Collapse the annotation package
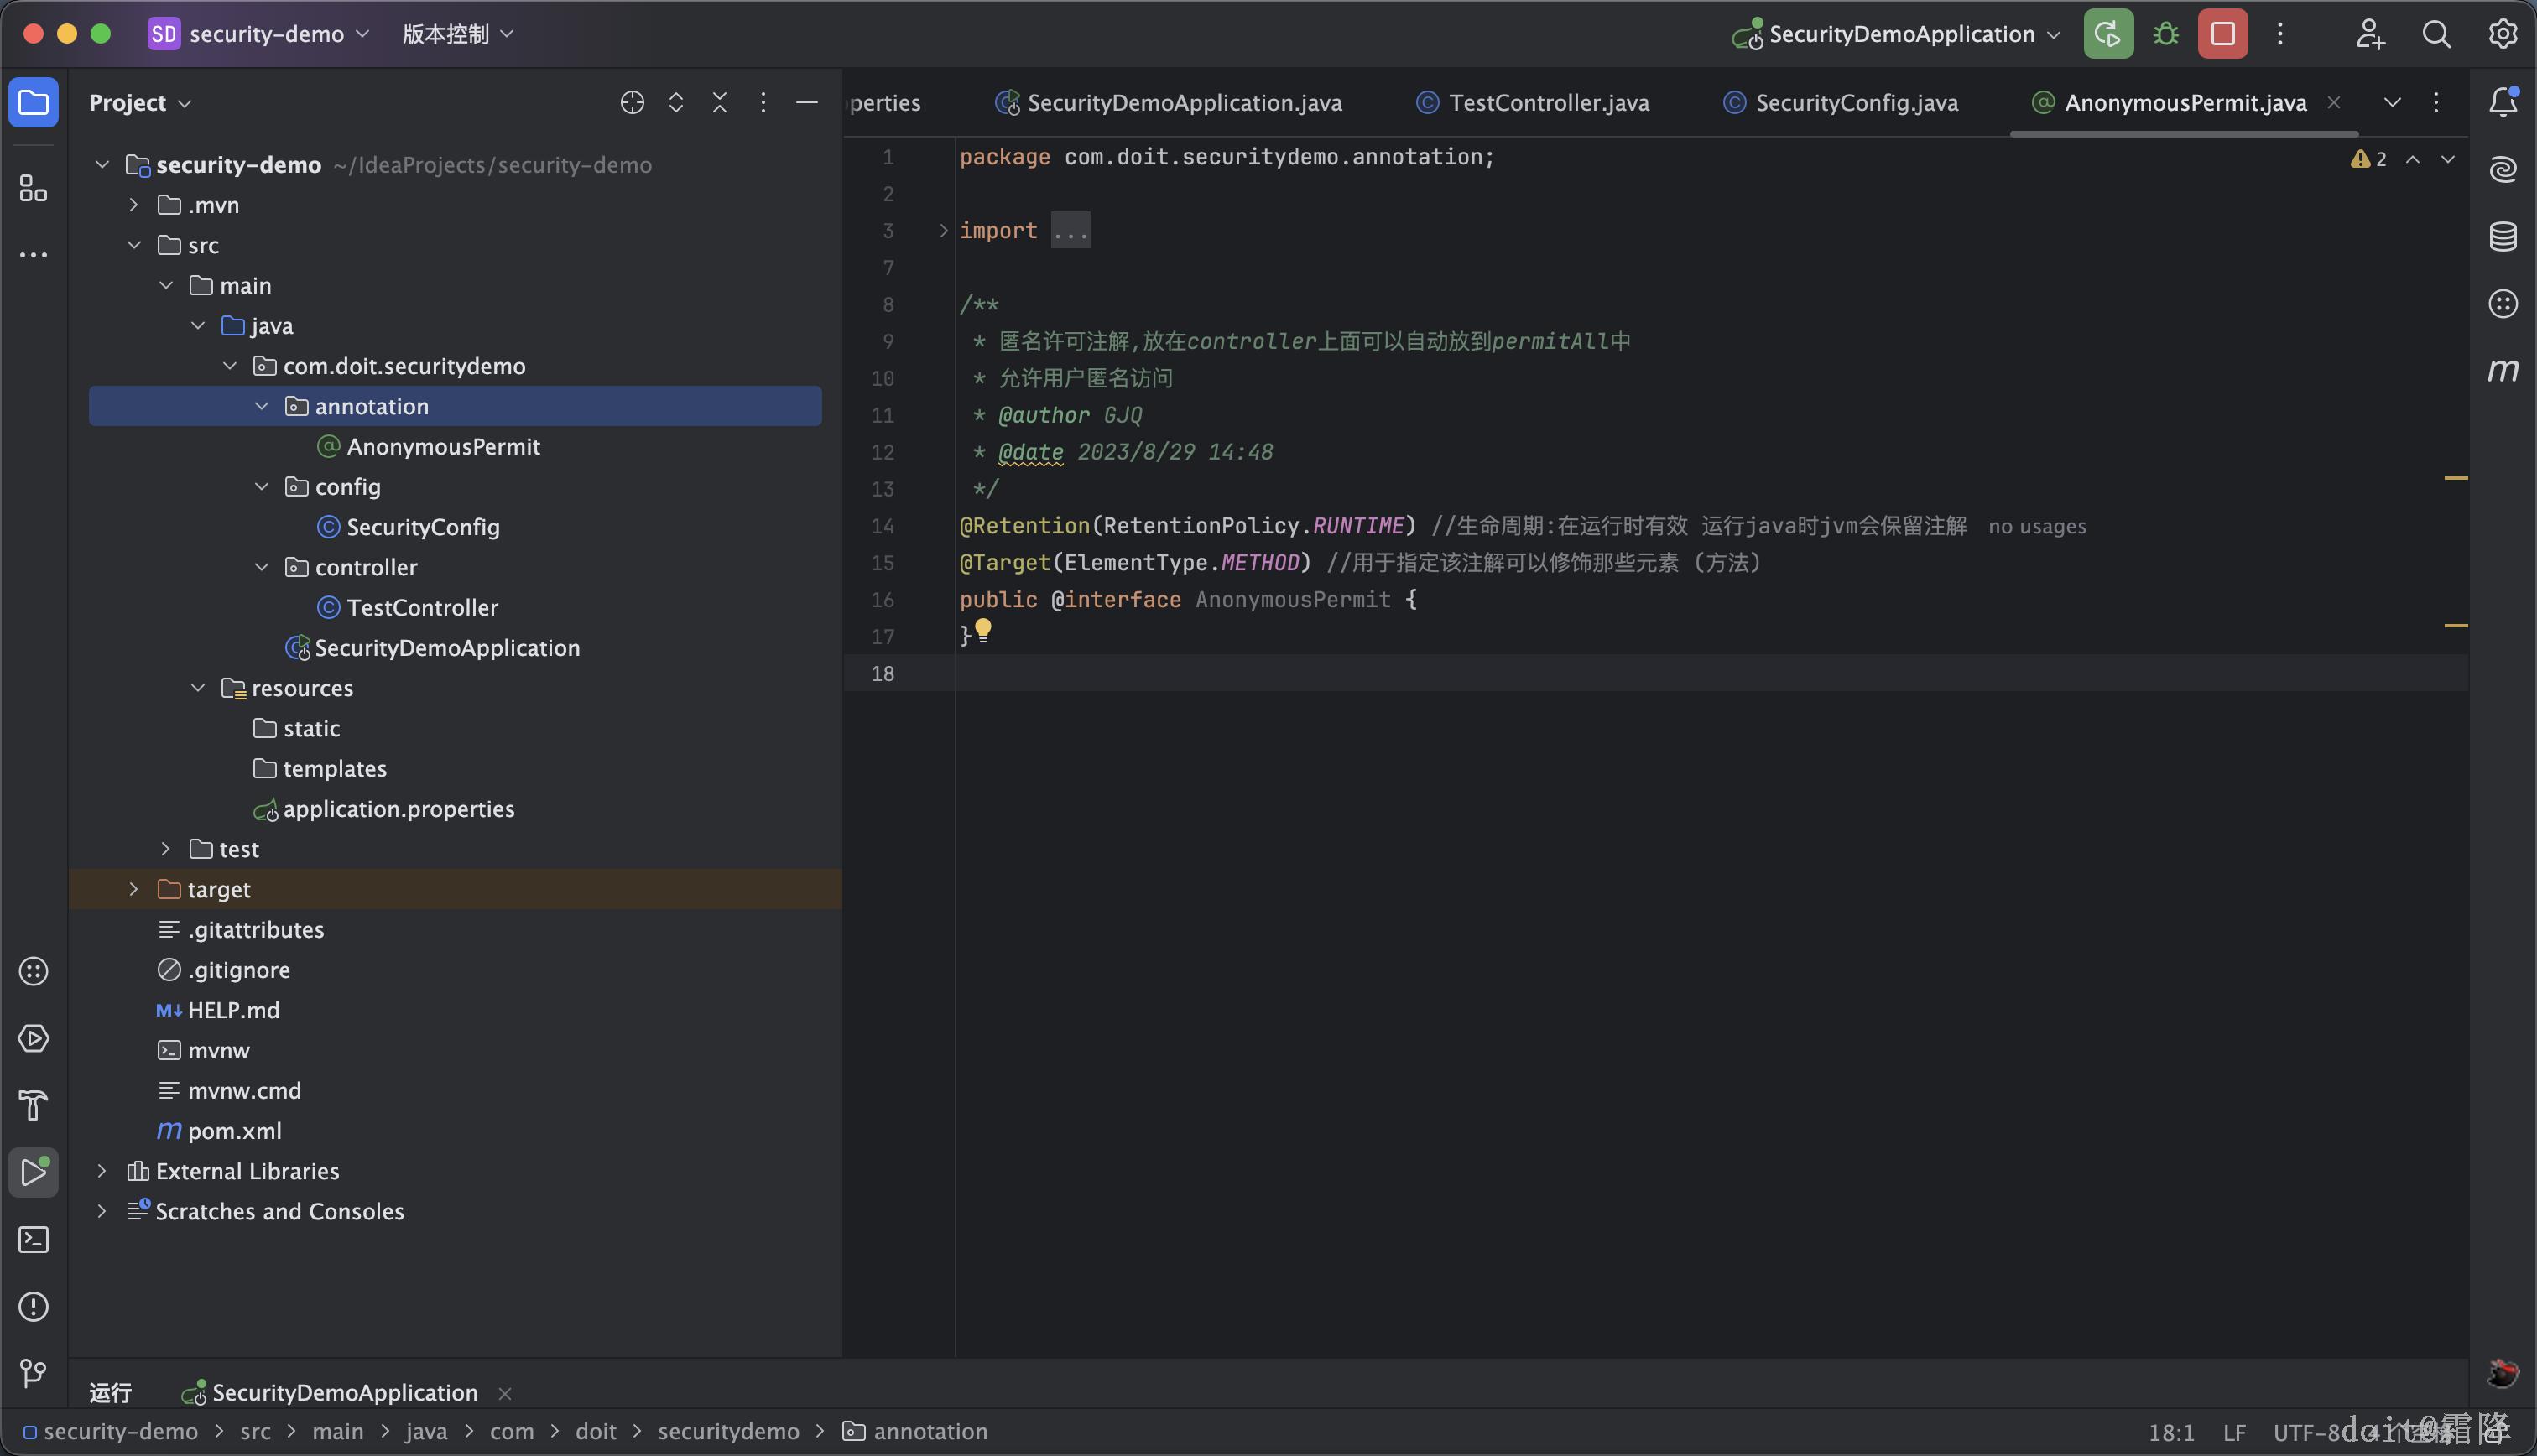The height and width of the screenshot is (1456, 2537). (x=262, y=406)
